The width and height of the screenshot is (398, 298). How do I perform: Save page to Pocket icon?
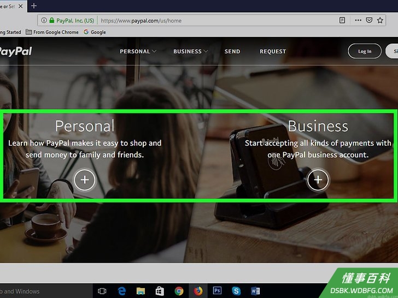click(369, 20)
